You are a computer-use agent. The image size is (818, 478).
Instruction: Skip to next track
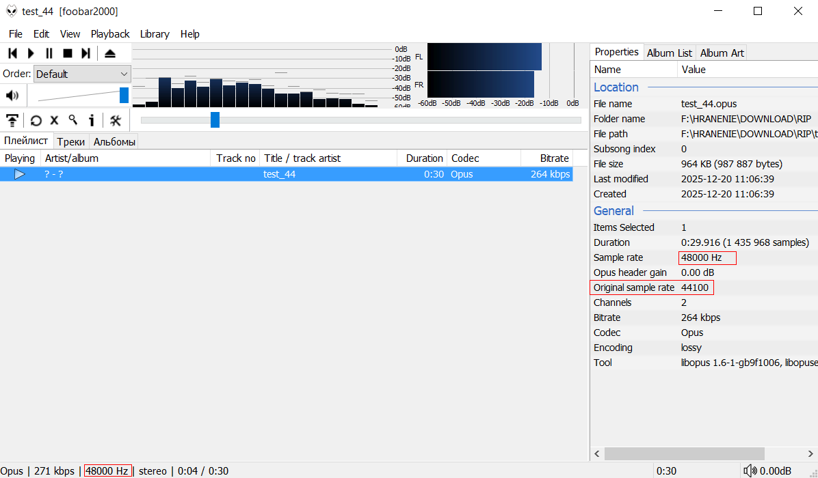(85, 53)
